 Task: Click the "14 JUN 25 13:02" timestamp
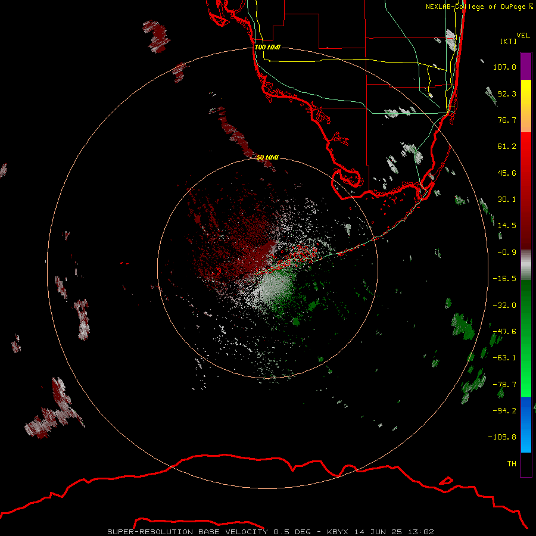point(394,532)
